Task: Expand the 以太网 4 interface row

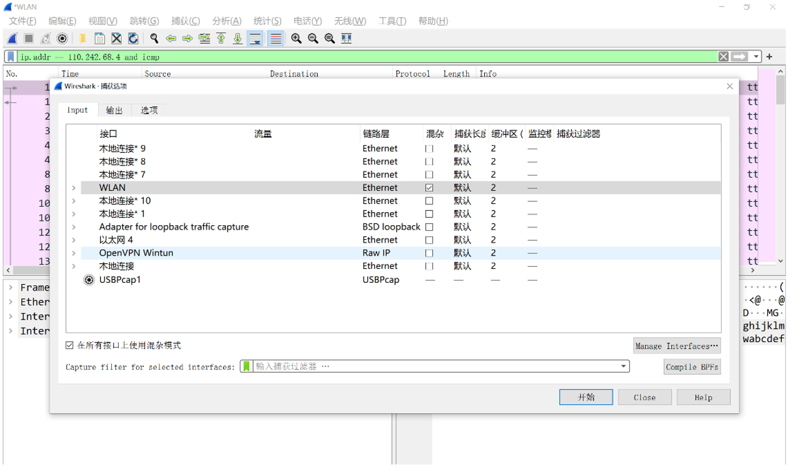Action: (74, 240)
